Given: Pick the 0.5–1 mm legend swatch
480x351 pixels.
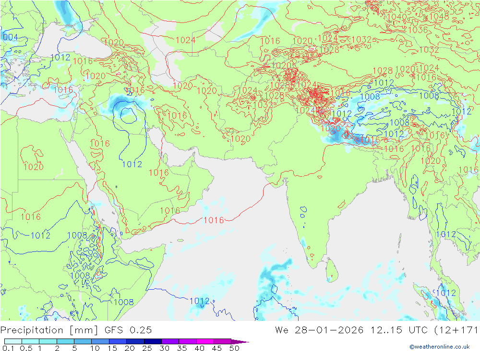Looking at the screenshot, I should click(x=31, y=341).
